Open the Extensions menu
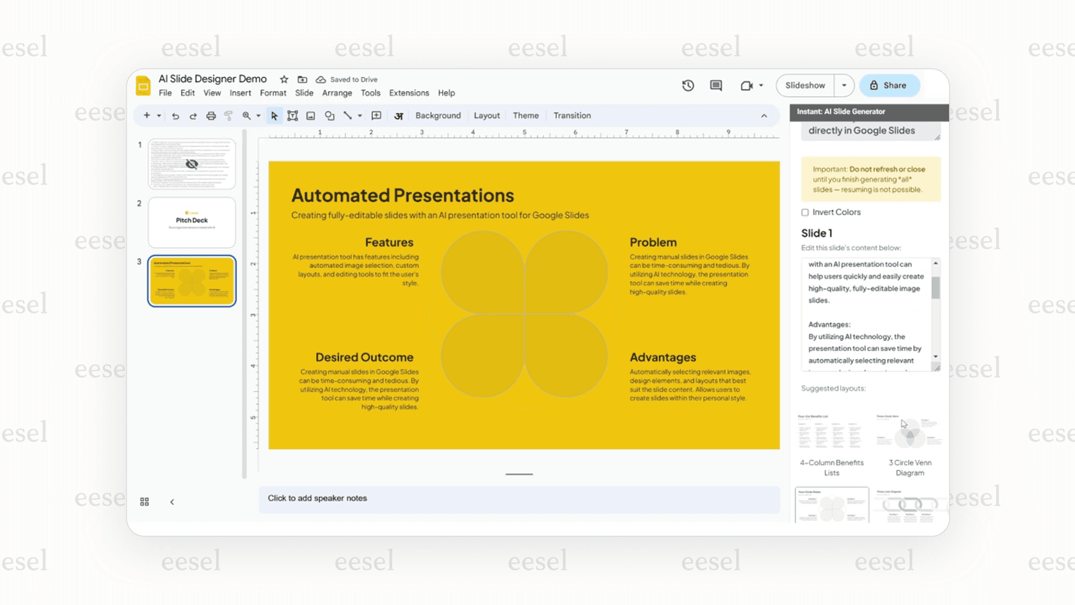1075x605 pixels. click(x=408, y=93)
